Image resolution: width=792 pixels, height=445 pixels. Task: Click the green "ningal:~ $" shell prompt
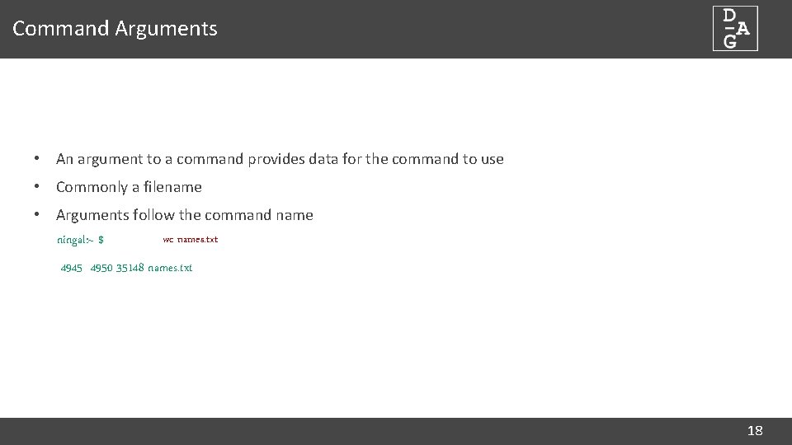tap(80, 241)
